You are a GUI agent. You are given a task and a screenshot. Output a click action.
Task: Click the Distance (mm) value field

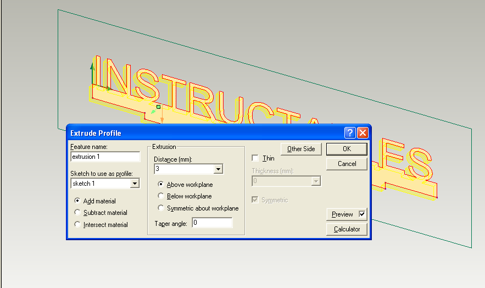click(184, 169)
